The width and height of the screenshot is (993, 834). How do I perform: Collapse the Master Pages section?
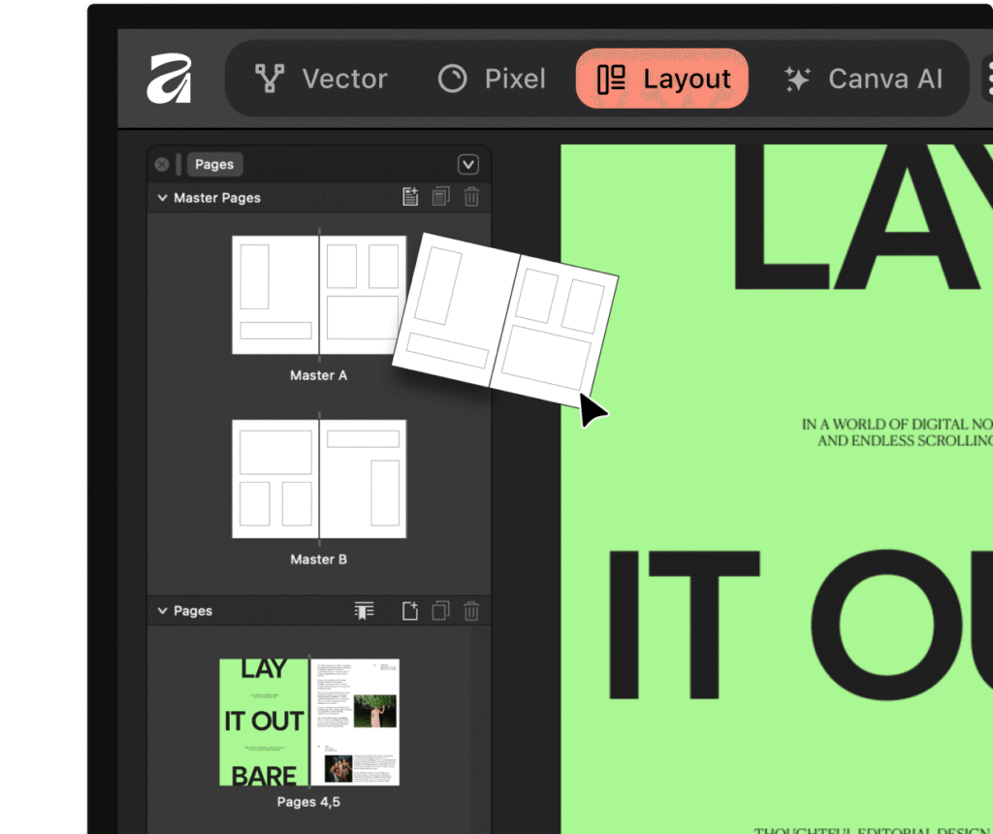tap(162, 198)
